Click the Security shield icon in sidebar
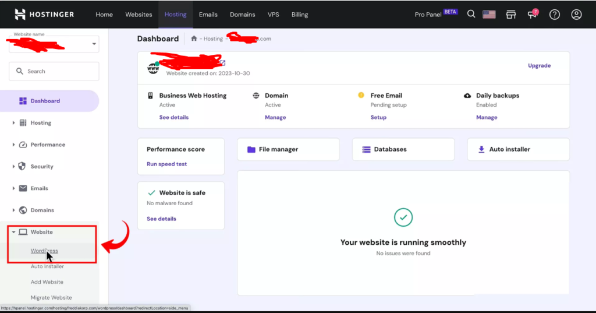 point(22,166)
